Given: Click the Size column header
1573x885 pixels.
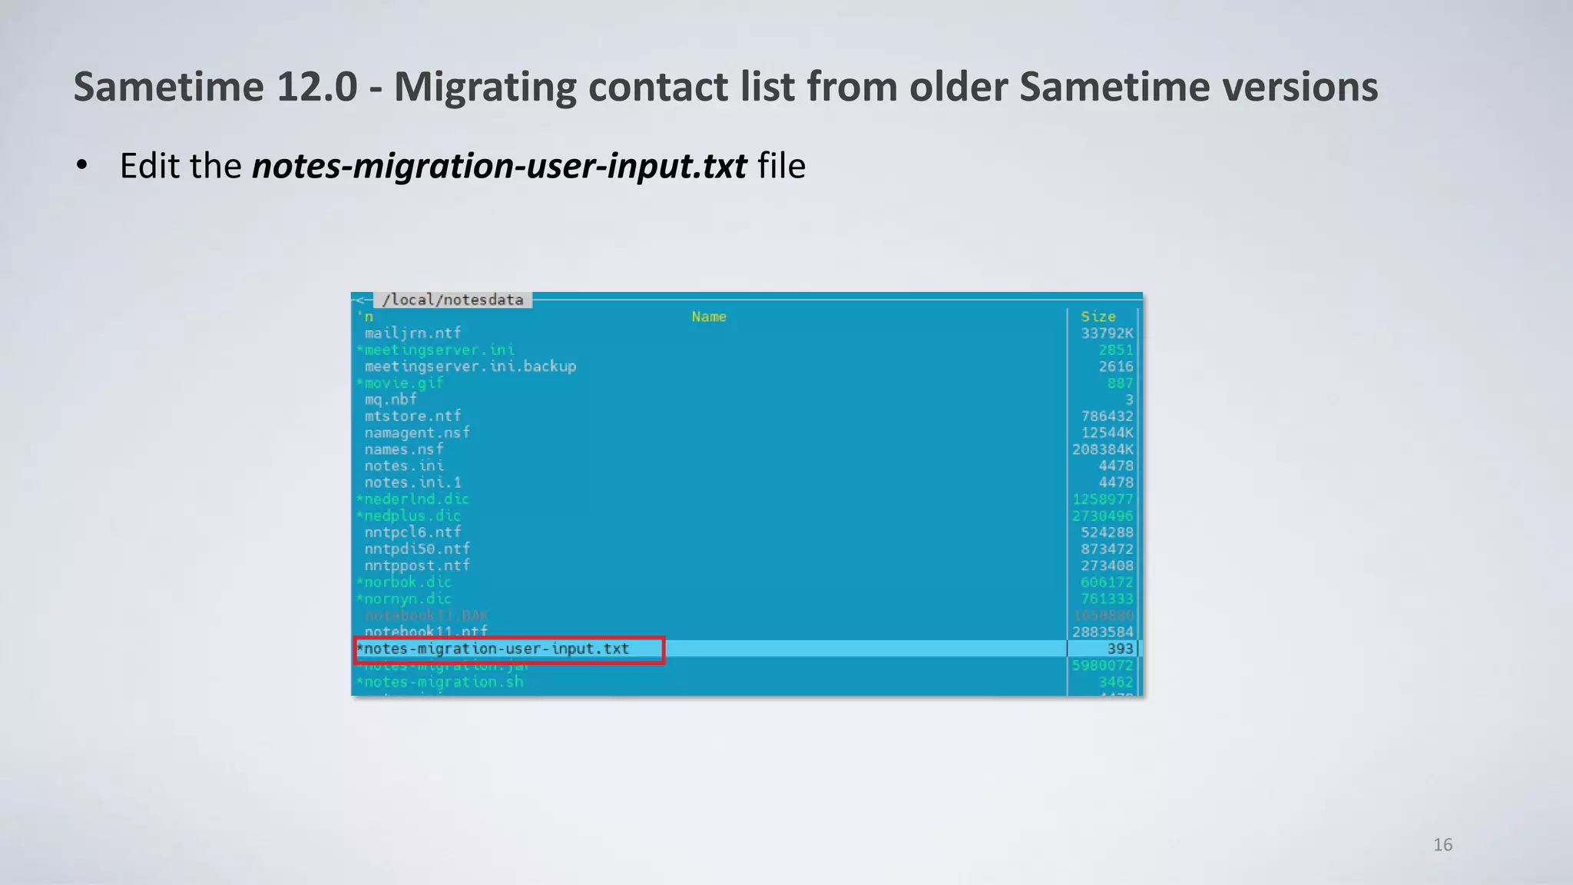Looking at the screenshot, I should point(1098,317).
